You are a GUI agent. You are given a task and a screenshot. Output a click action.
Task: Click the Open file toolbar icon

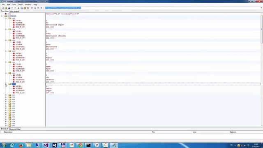point(6,8)
